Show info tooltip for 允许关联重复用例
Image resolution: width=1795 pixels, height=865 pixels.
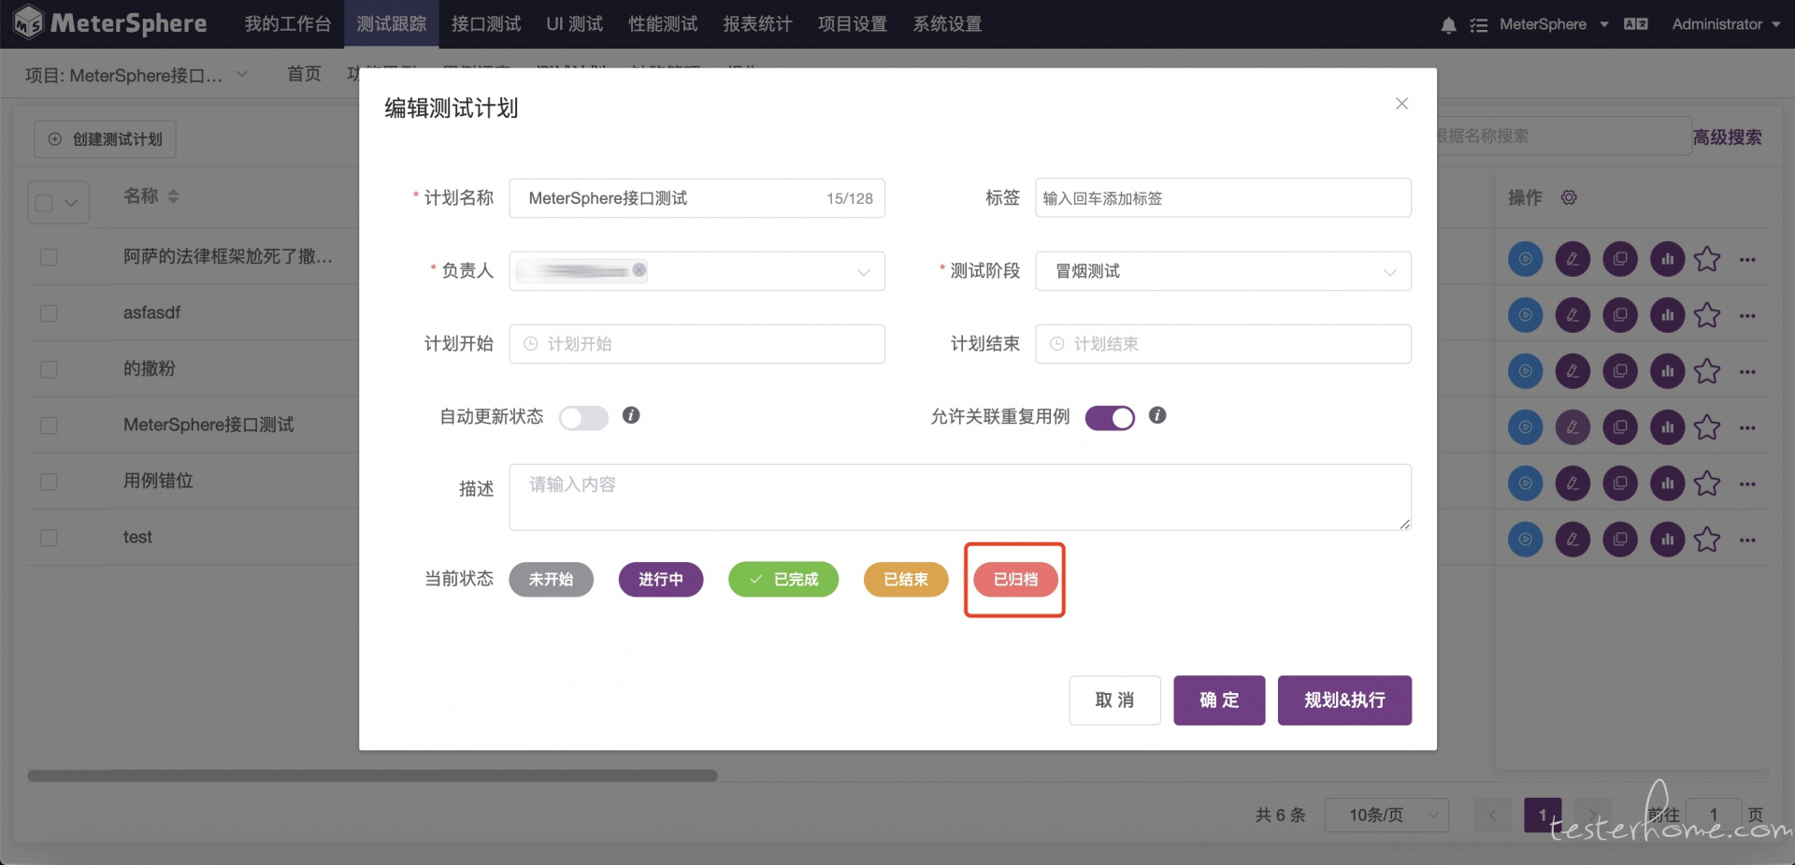point(1157,415)
